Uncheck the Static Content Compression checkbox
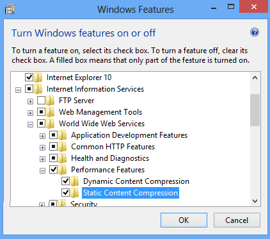 (65, 192)
